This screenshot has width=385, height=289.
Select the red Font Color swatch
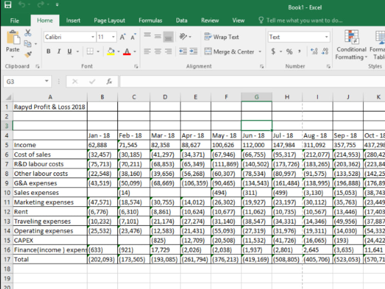(x=127, y=51)
